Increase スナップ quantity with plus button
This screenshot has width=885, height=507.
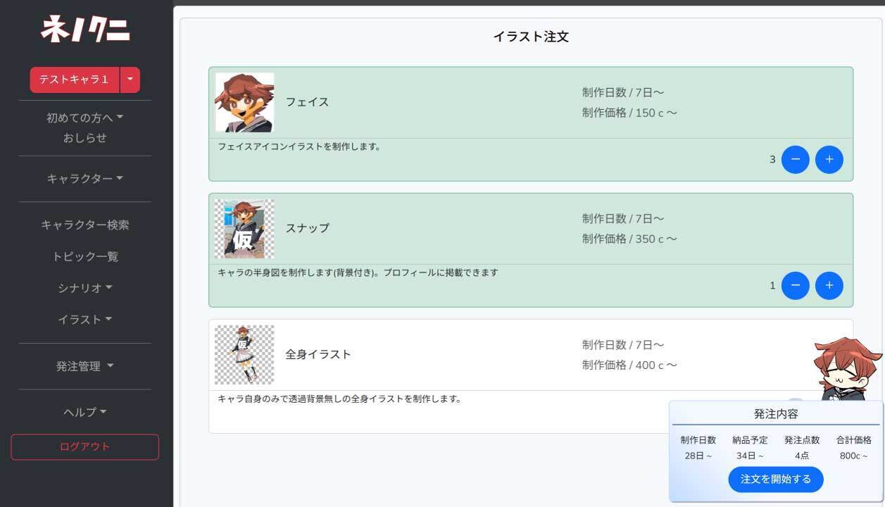click(829, 286)
